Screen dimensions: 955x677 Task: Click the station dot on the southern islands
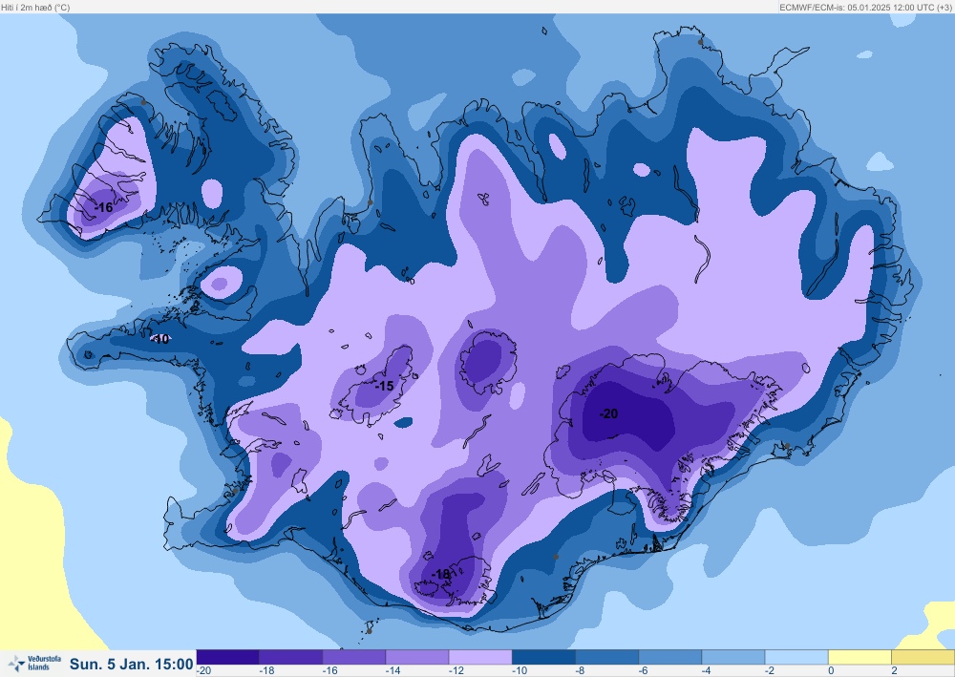[369, 631]
